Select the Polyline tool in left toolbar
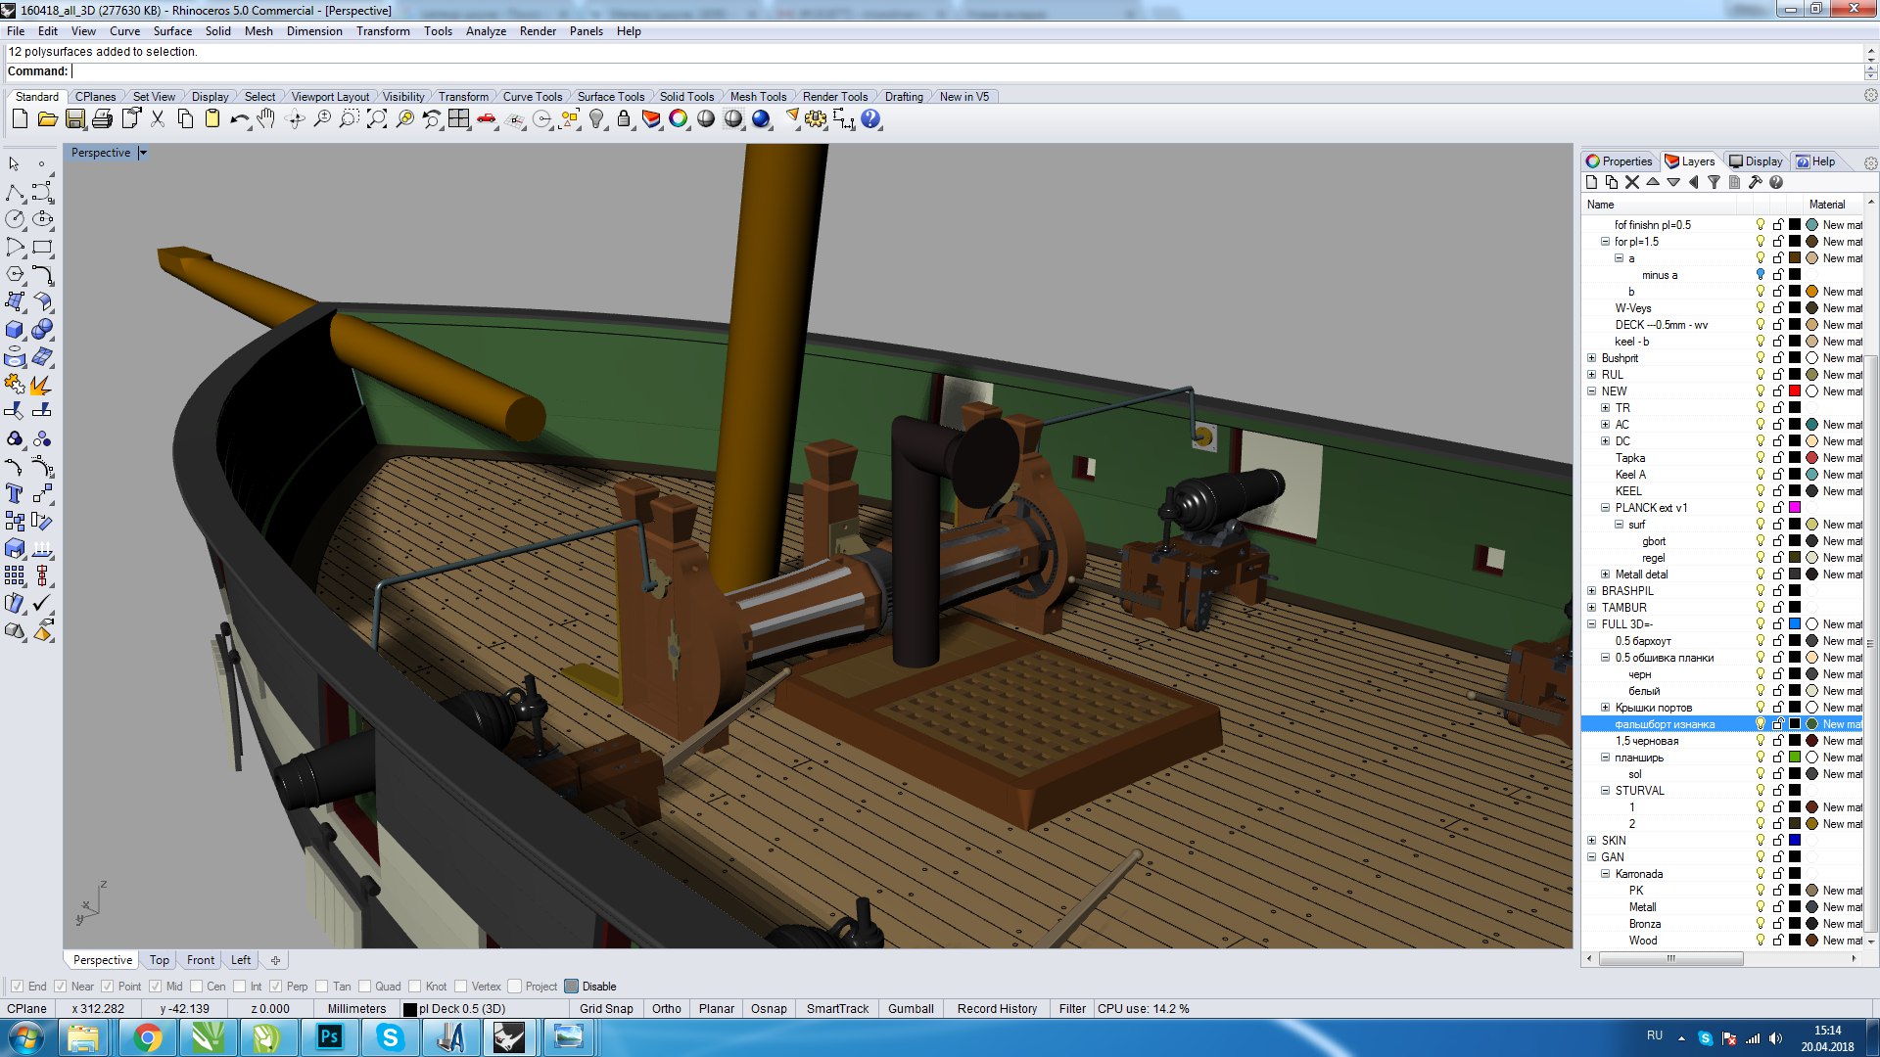 [16, 192]
